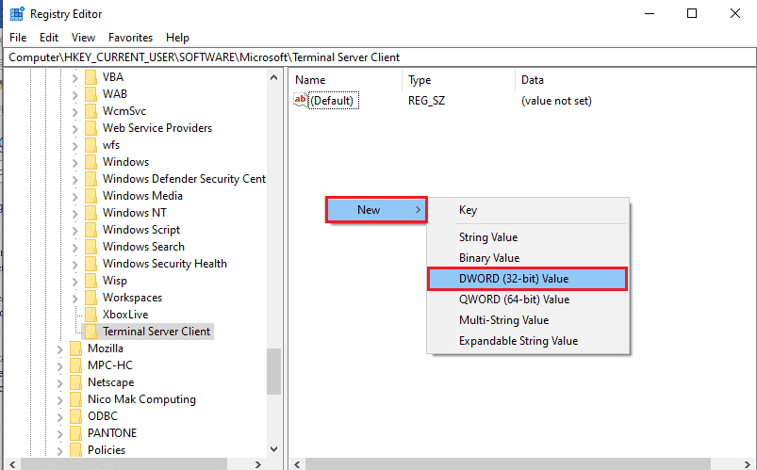The height and width of the screenshot is (470, 757).
Task: Expand the ODBC key
Action: (x=60, y=417)
